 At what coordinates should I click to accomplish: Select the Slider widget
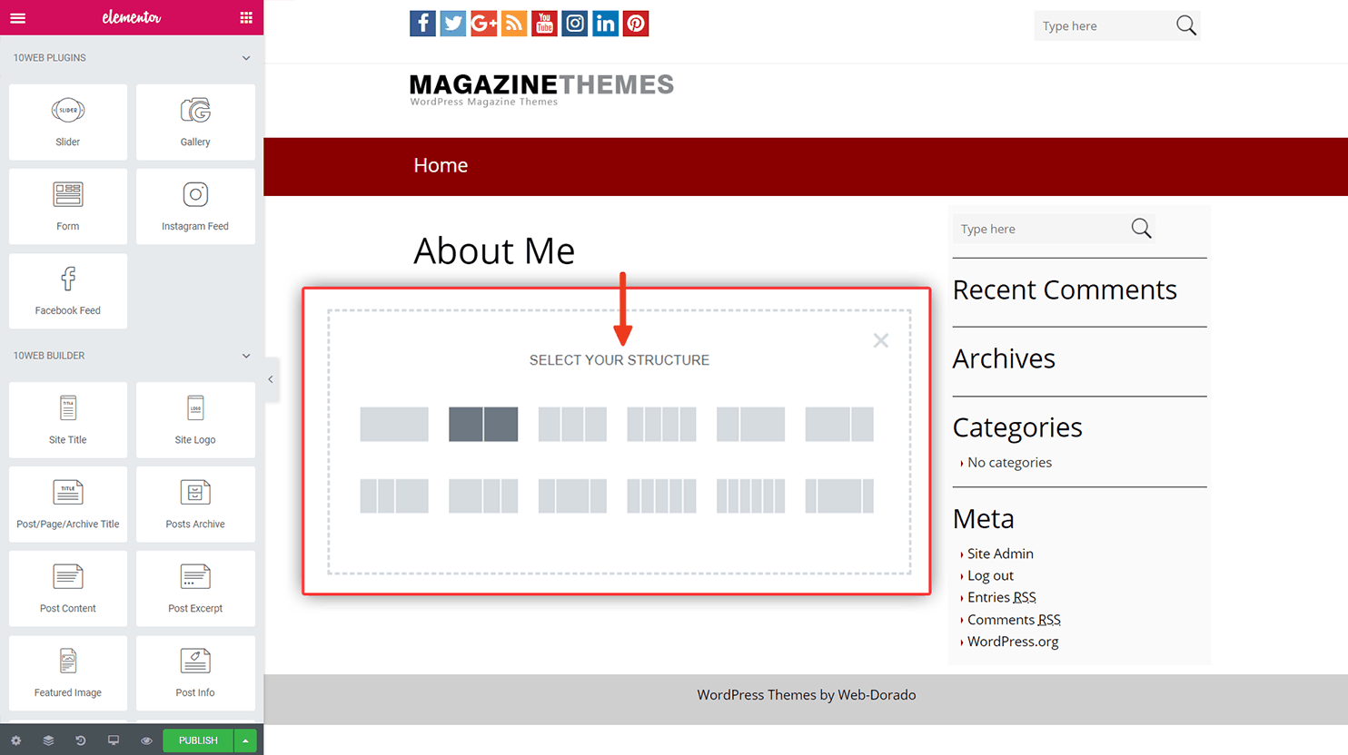pyautogui.click(x=68, y=122)
